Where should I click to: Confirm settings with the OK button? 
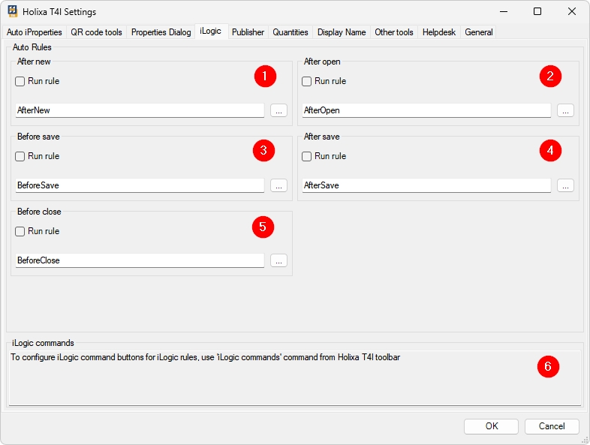click(x=491, y=426)
